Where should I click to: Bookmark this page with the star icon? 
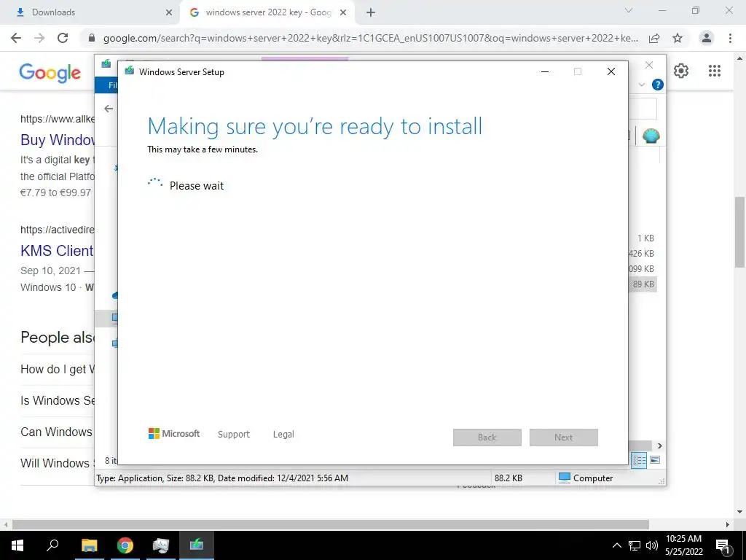click(678, 39)
